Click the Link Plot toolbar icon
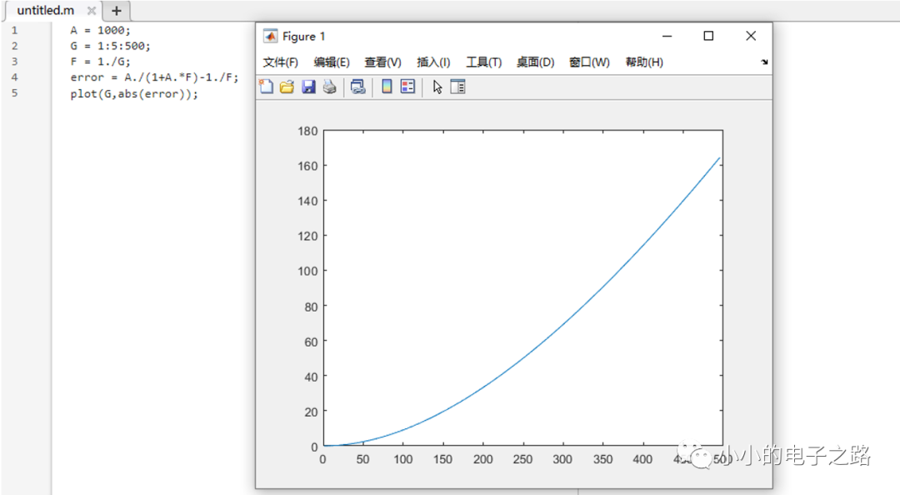 (x=357, y=87)
